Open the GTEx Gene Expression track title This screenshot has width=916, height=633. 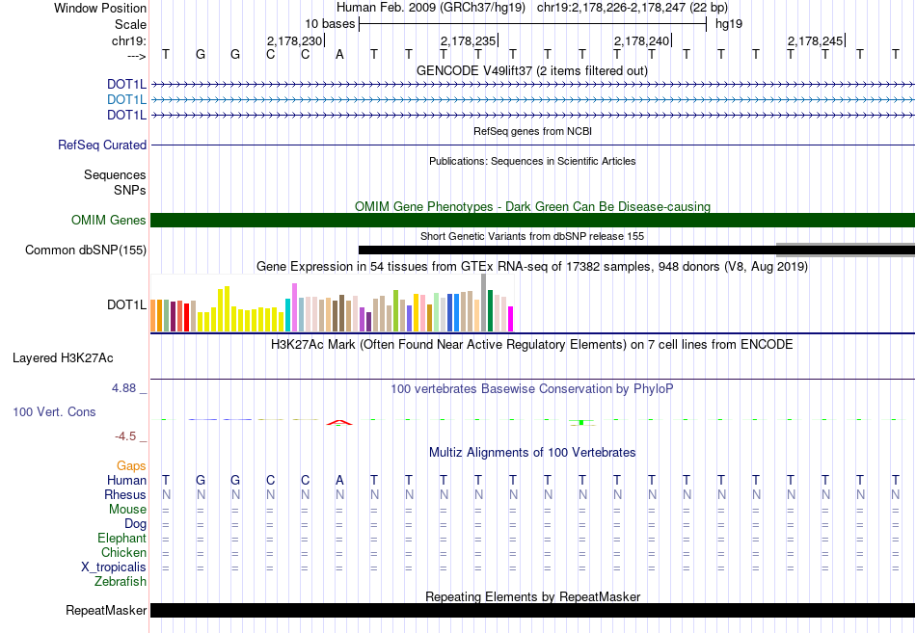(532, 266)
